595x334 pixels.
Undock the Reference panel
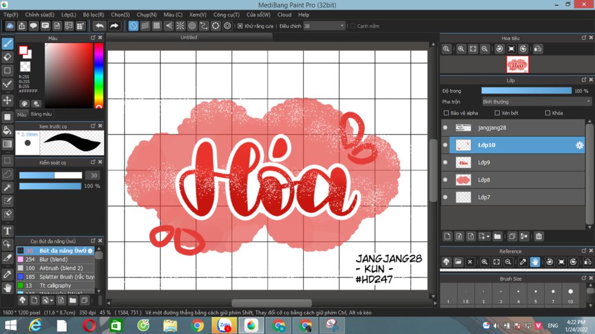583,251
